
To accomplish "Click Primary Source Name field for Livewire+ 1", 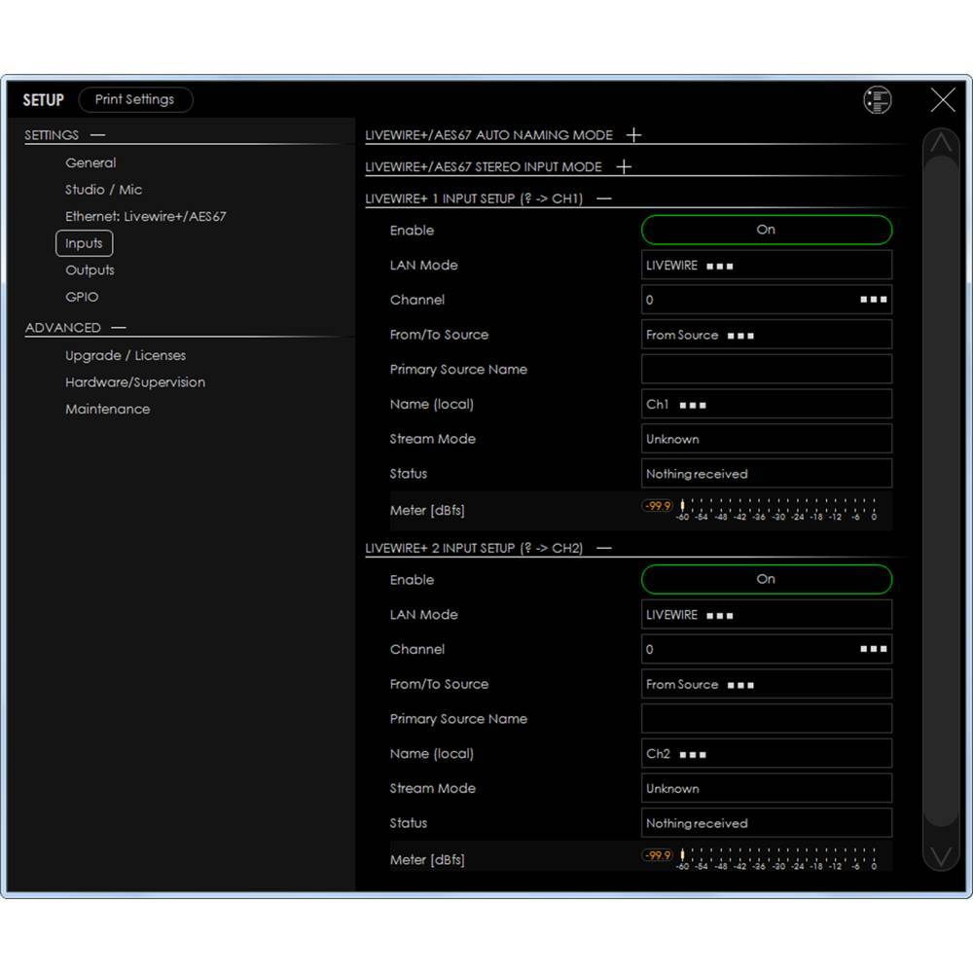I will tap(767, 369).
